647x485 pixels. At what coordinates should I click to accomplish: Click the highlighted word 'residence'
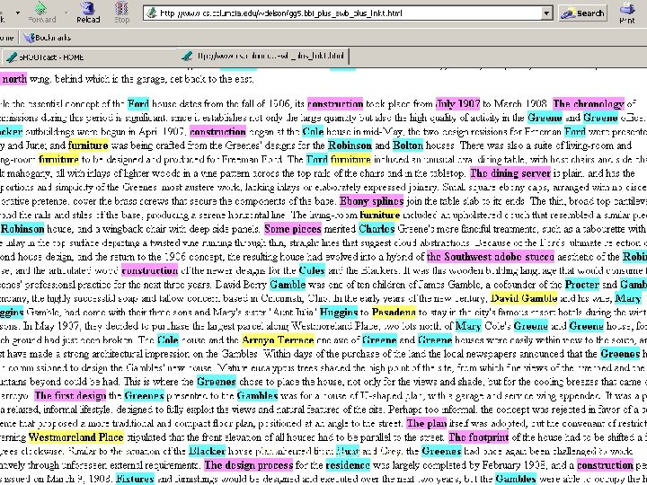[x=348, y=465]
